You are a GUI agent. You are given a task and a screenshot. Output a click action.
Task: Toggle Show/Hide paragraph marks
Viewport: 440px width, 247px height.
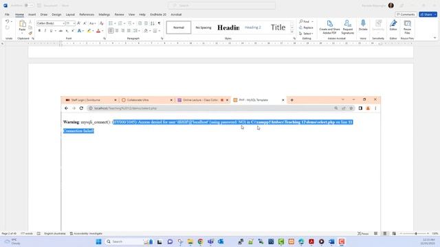pyautogui.click(x=159, y=23)
